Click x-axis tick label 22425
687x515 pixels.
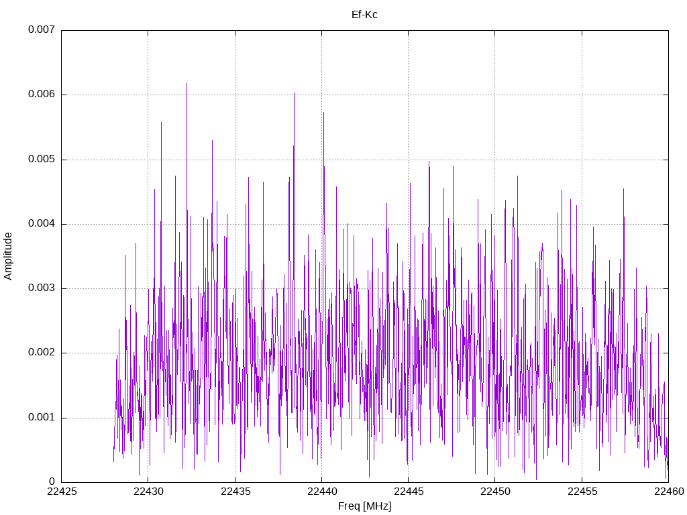(62, 492)
